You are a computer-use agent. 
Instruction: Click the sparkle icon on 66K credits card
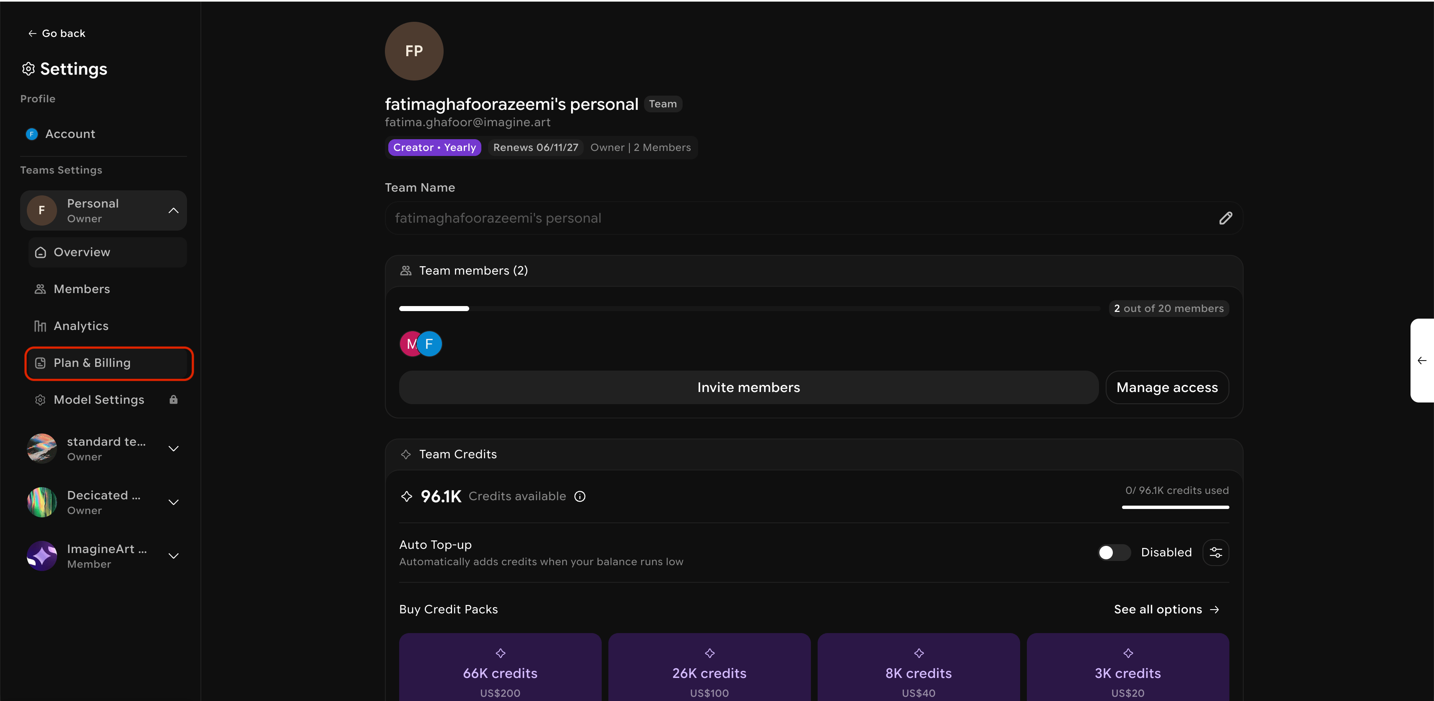pos(501,653)
